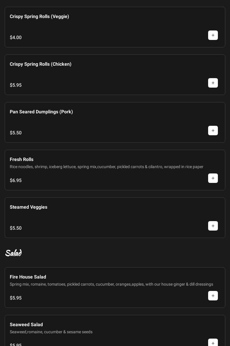Click the $4.00 veggie rolls price
This screenshot has height=346, width=230.
click(x=16, y=38)
